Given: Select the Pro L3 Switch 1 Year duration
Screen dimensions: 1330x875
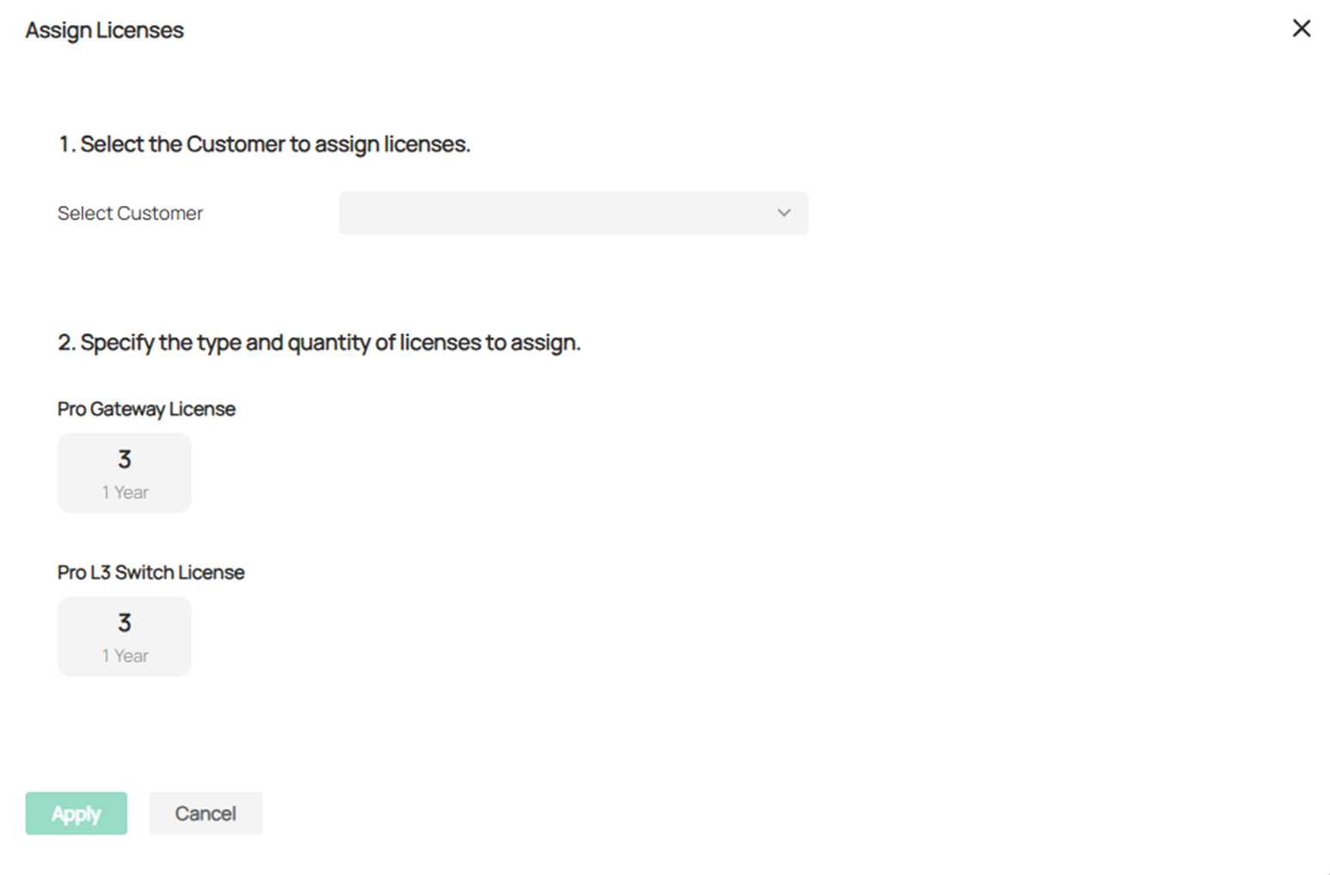Looking at the screenshot, I should [x=124, y=655].
